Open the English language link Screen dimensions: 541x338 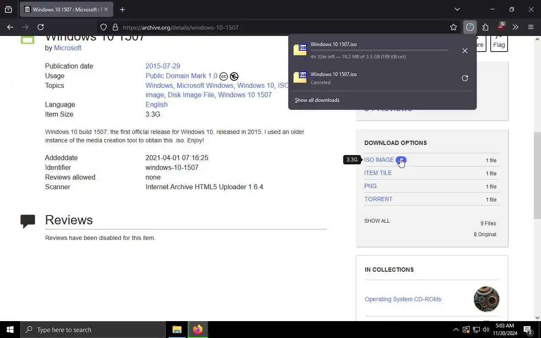click(156, 104)
